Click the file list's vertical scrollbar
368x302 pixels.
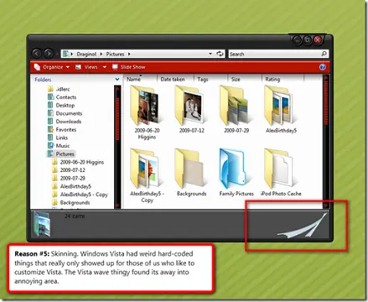click(x=325, y=141)
